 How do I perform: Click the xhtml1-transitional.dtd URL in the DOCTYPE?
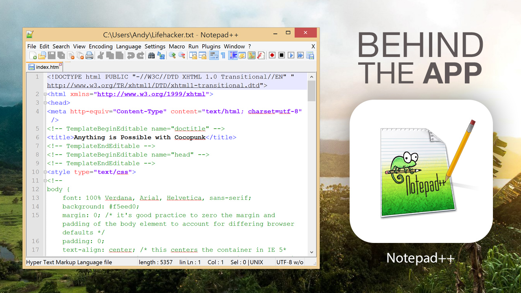point(154,85)
